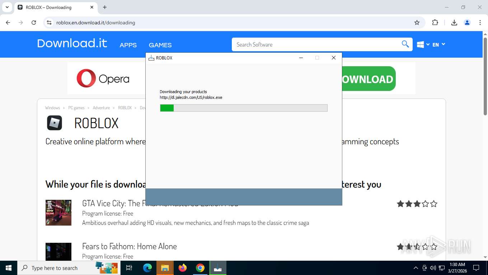Open the Windows Start menu

9,268
